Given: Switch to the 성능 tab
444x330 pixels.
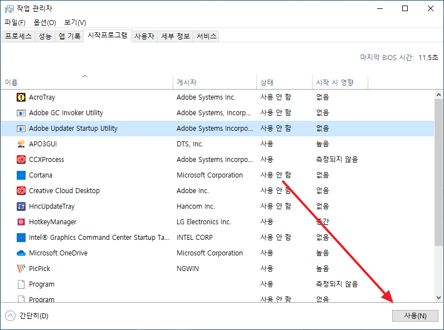Looking at the screenshot, I should pyautogui.click(x=45, y=36).
